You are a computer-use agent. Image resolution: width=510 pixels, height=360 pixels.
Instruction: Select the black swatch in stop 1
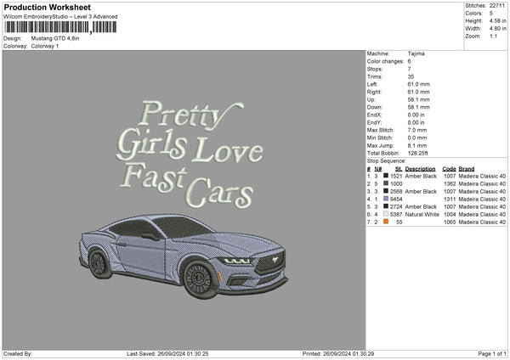tap(386, 176)
